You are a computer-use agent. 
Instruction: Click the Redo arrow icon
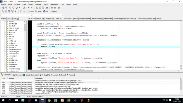(x=32, y=8)
